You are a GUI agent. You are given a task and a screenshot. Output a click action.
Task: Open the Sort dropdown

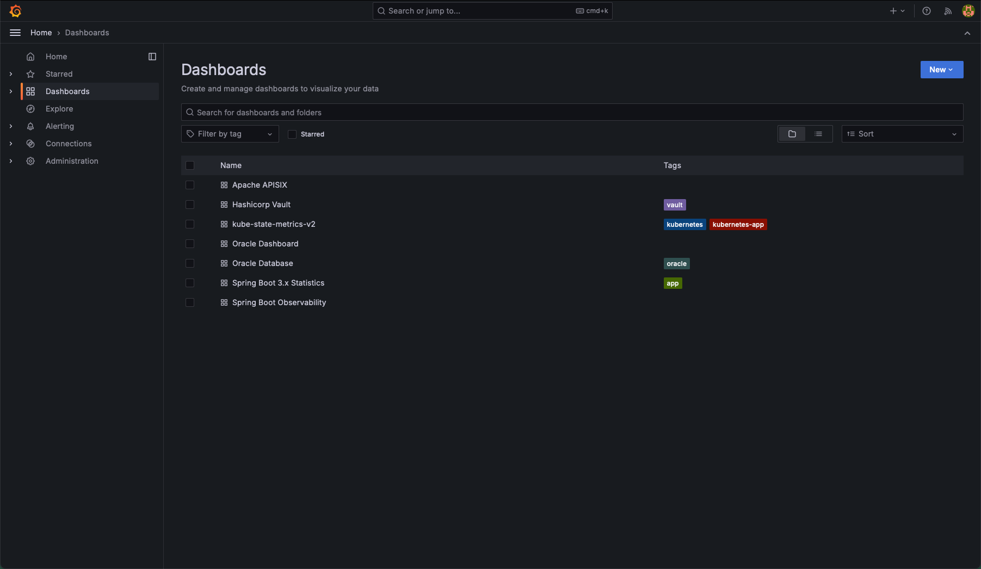[902, 134]
